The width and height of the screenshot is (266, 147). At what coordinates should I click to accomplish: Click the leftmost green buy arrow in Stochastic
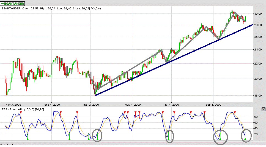point(27,139)
